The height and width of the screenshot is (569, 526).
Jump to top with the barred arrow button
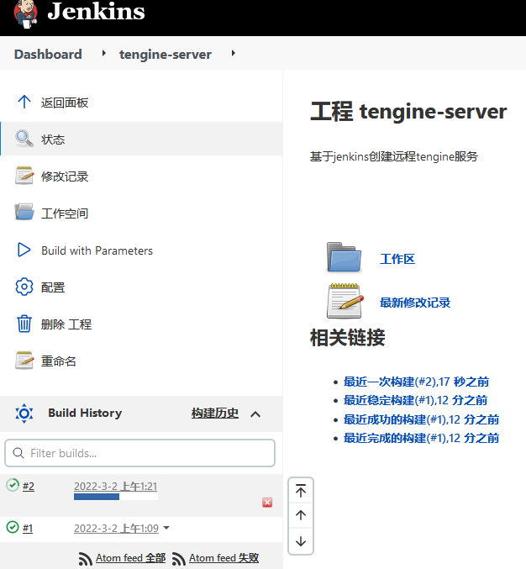(301, 491)
